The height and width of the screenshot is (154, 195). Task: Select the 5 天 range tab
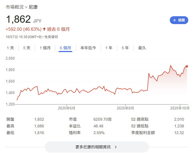(27, 48)
